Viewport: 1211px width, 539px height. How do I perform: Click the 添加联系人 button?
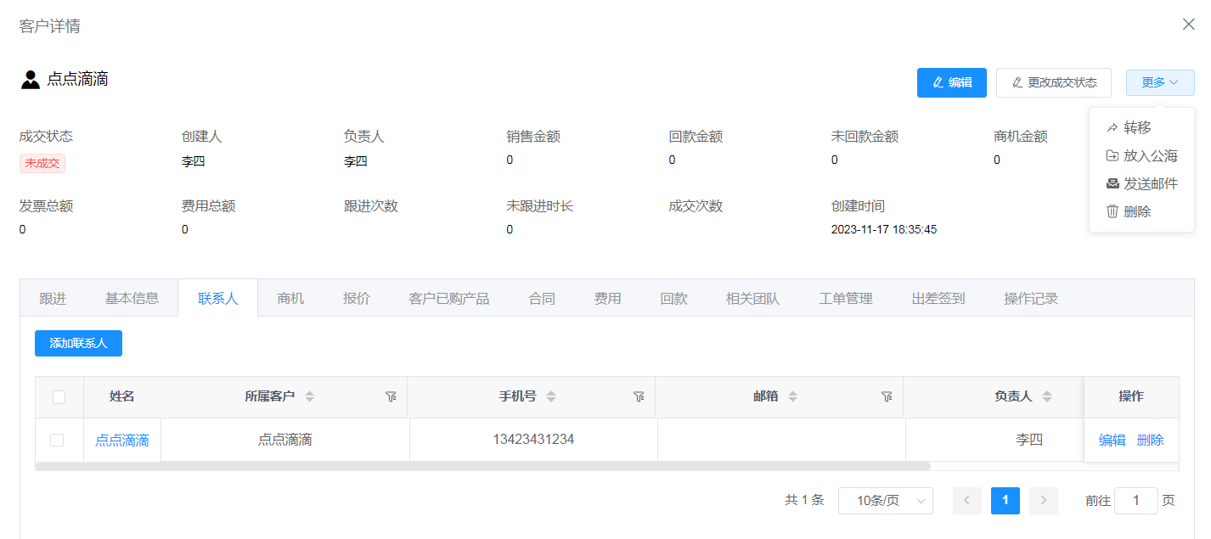78,343
